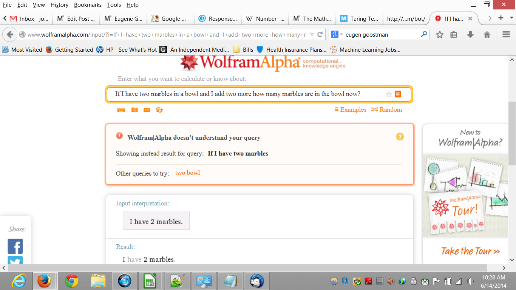
Task: Switch to the Google Maps tab
Action: (x=170, y=19)
